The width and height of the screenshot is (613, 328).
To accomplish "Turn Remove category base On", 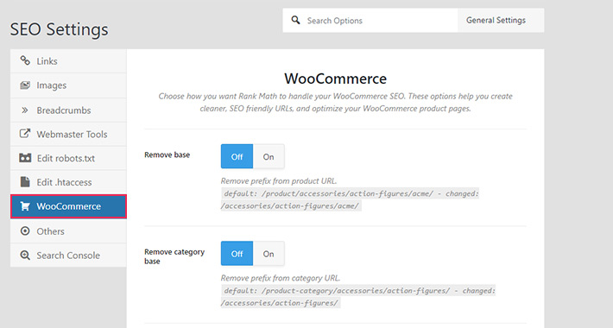I will [269, 253].
